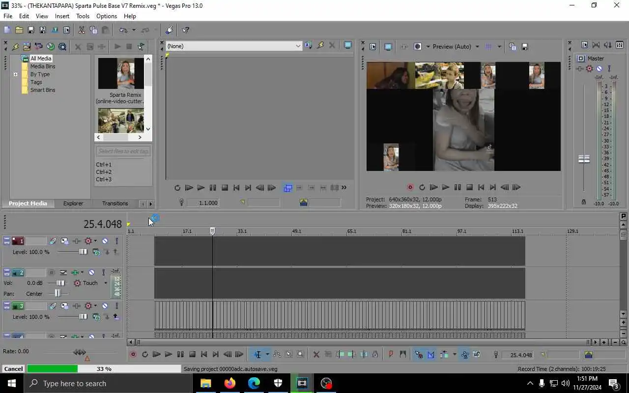Click the Cut scissors icon in toolbar
The width and height of the screenshot is (629, 393).
[82, 30]
